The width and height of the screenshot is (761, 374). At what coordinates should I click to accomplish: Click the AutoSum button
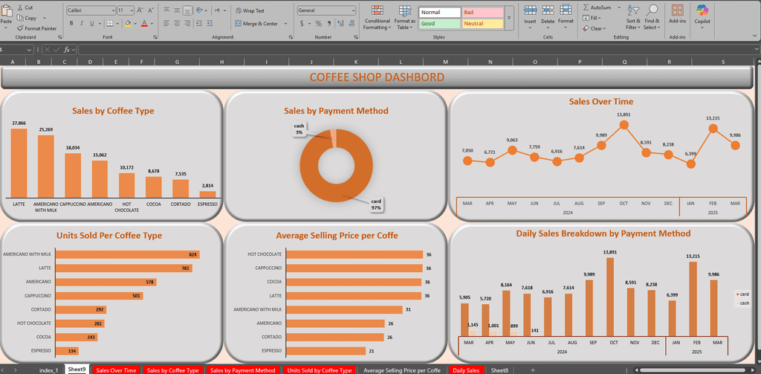(x=596, y=7)
